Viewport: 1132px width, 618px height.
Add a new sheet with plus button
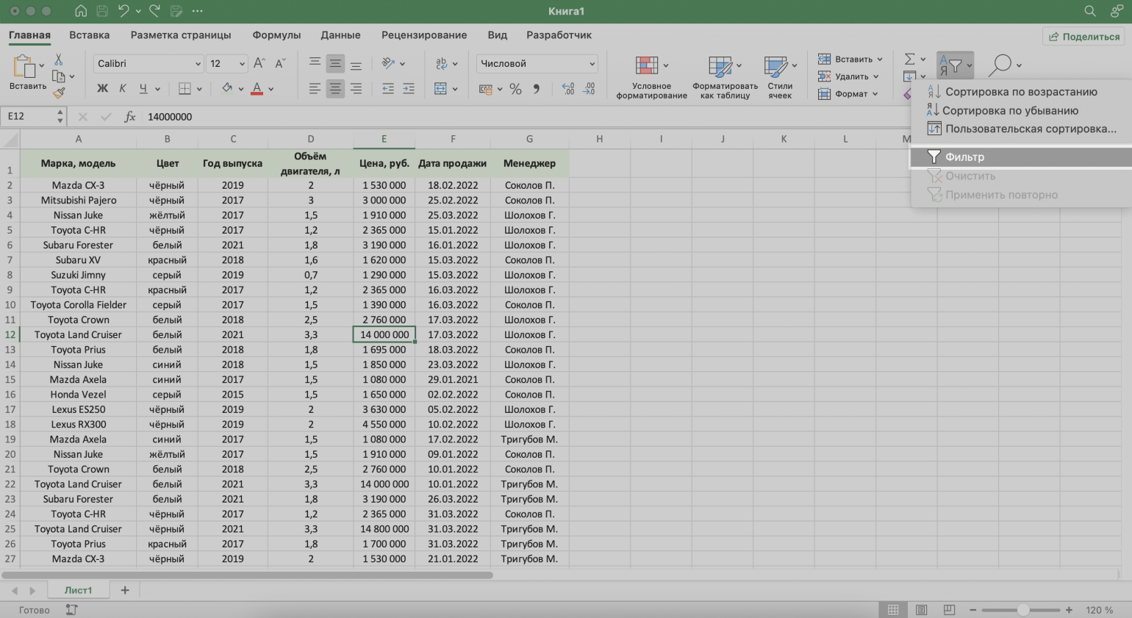(x=125, y=590)
